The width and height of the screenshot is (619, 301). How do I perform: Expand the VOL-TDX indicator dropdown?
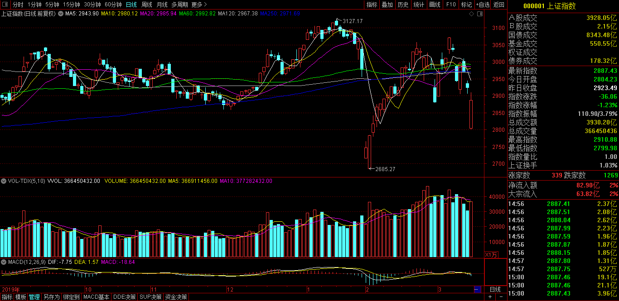(4, 181)
